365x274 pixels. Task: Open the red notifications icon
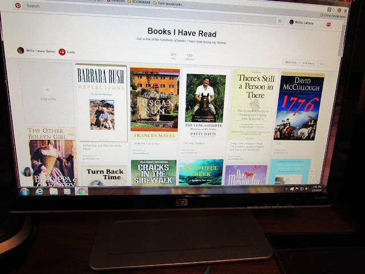[328, 25]
